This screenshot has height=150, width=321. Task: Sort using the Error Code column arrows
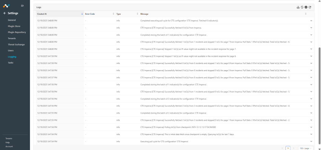click(113, 14)
